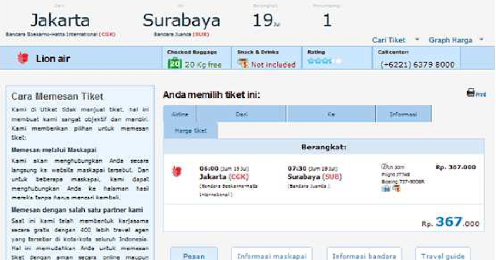Click the Lion air logo in flight row
This screenshot has height=260, width=496.
pos(176,172)
